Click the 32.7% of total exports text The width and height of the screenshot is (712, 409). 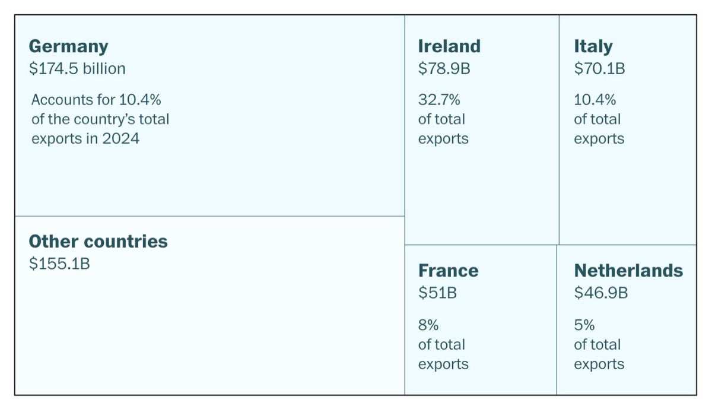pos(443,119)
